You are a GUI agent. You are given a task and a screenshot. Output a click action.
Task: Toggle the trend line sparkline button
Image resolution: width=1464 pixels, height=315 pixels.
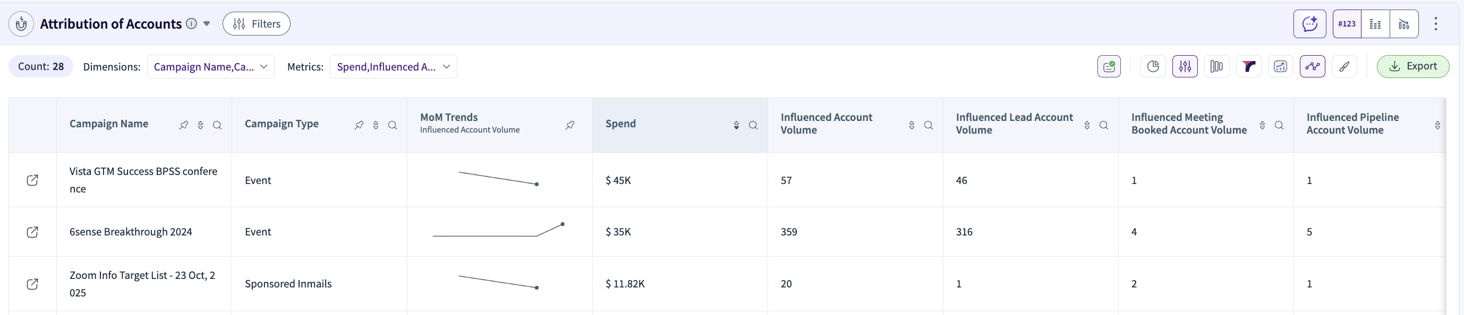pos(1312,66)
